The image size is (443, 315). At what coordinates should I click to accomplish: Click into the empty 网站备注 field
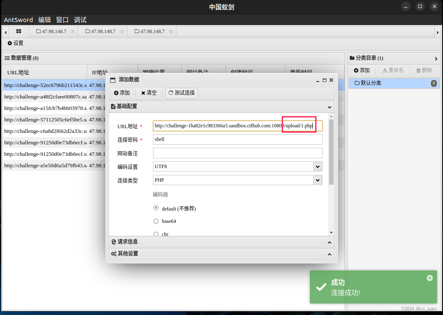(237, 153)
